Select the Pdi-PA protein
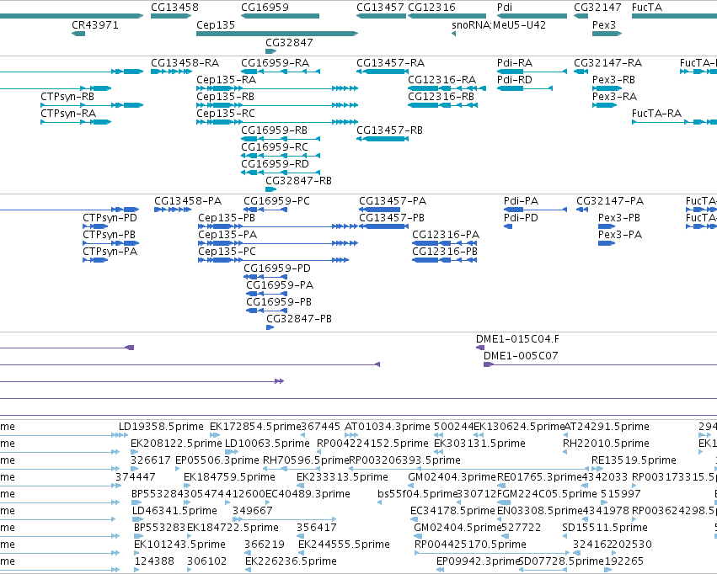Screen dimensions: 717x574 point(535,210)
